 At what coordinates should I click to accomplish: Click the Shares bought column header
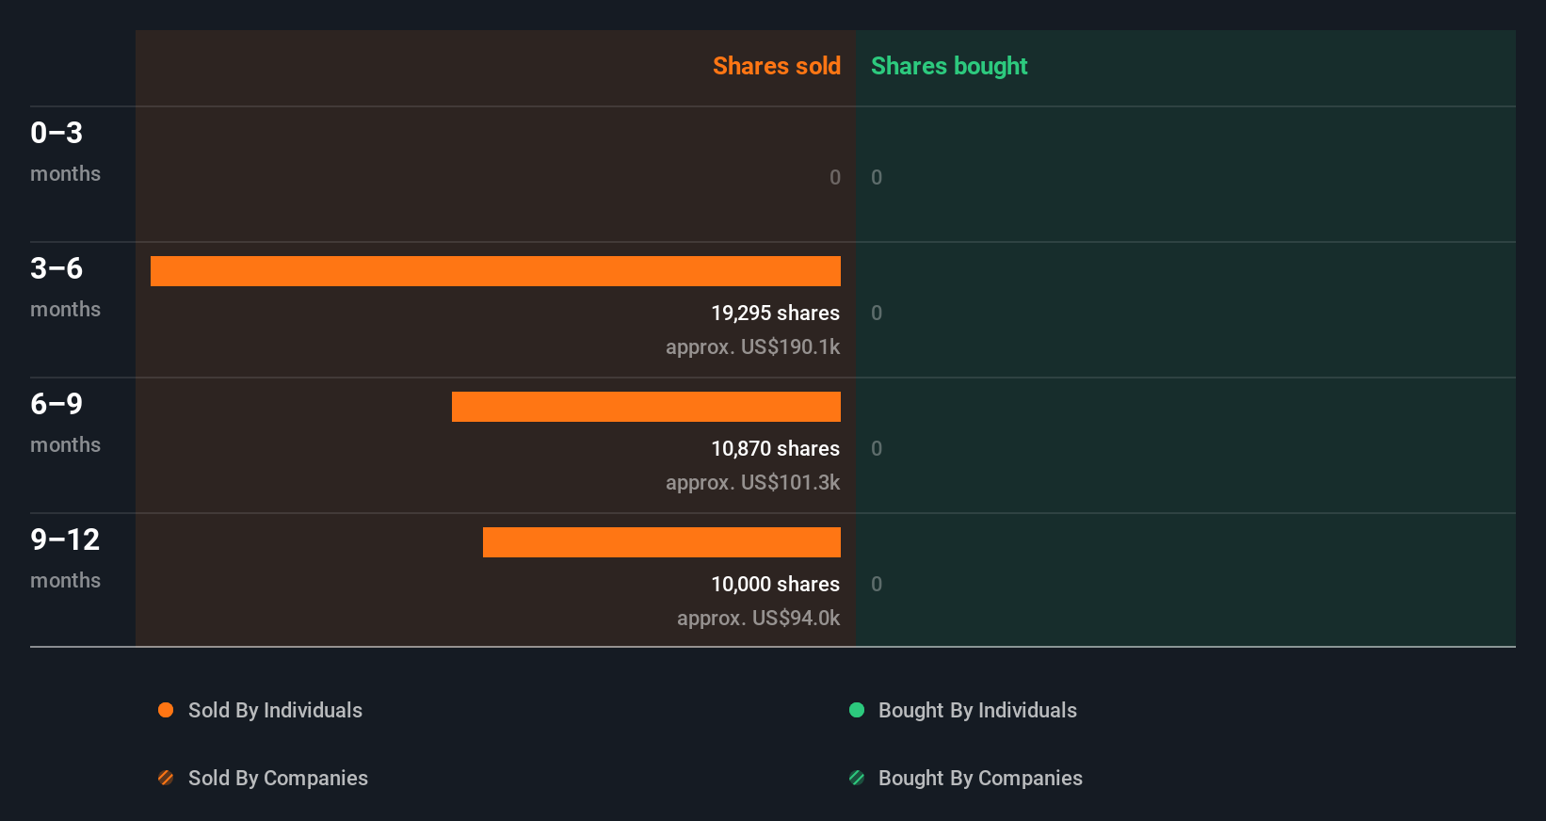coord(949,66)
